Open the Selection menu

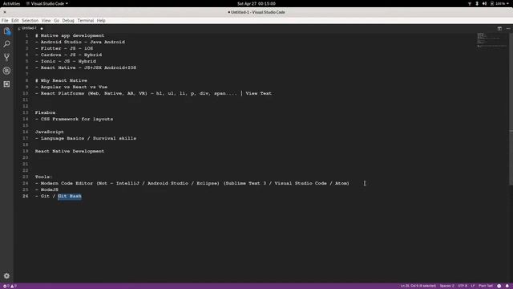tap(30, 20)
